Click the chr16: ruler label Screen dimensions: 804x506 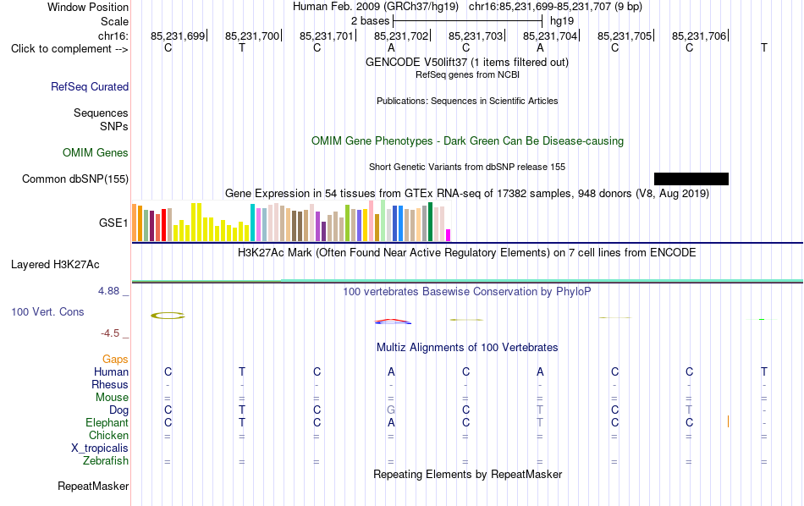[113, 36]
